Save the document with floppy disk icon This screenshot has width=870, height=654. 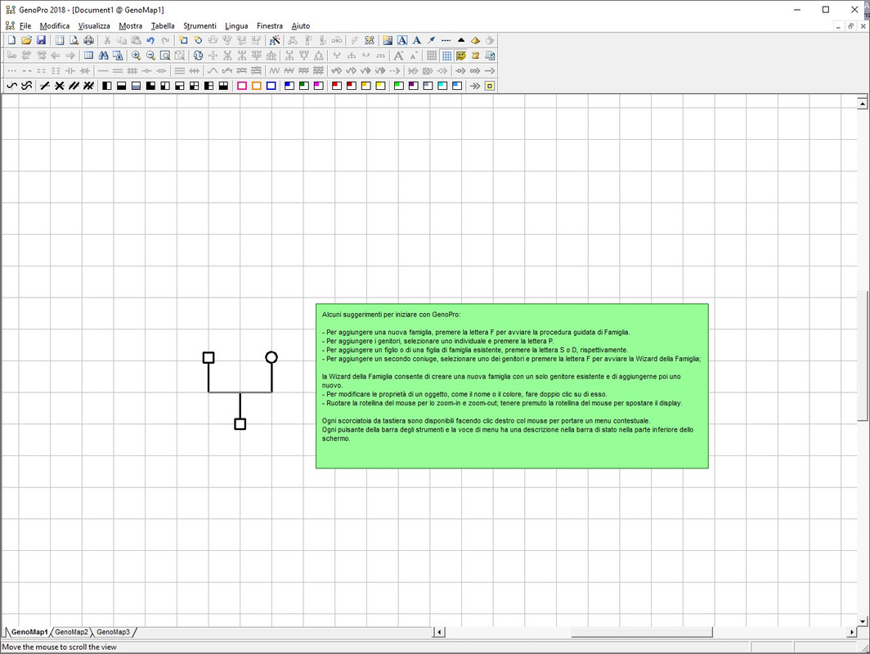41,41
